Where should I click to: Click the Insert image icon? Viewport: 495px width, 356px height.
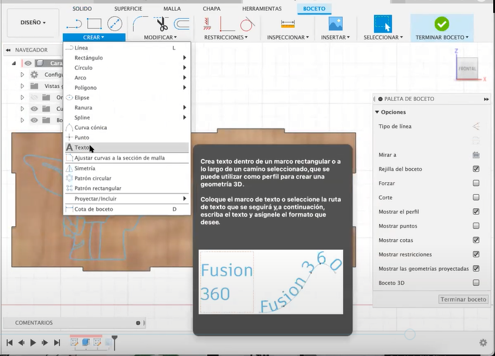pos(335,23)
